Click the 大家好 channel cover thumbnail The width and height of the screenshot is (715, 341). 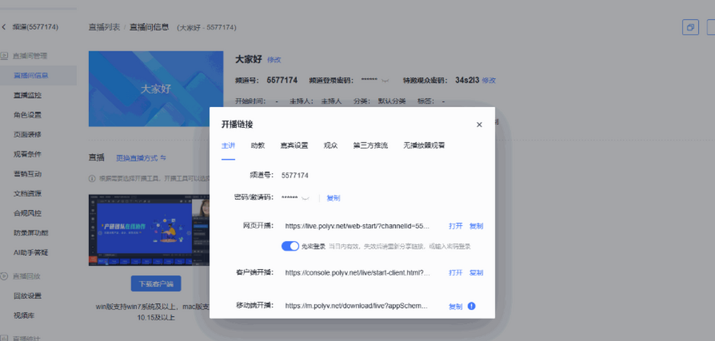(x=155, y=89)
